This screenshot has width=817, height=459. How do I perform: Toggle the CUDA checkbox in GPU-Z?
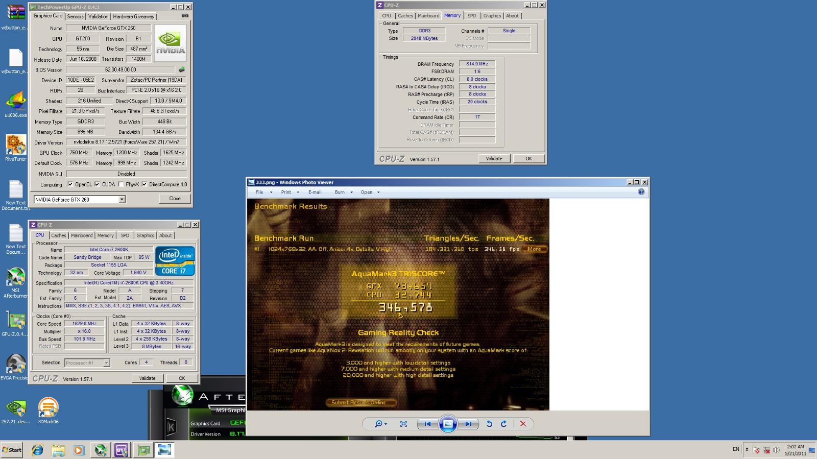97,184
